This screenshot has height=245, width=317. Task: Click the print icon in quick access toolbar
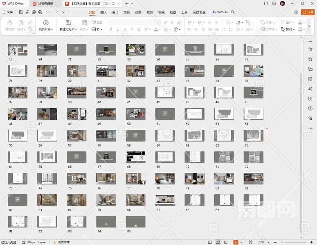pyautogui.click(x=34, y=12)
